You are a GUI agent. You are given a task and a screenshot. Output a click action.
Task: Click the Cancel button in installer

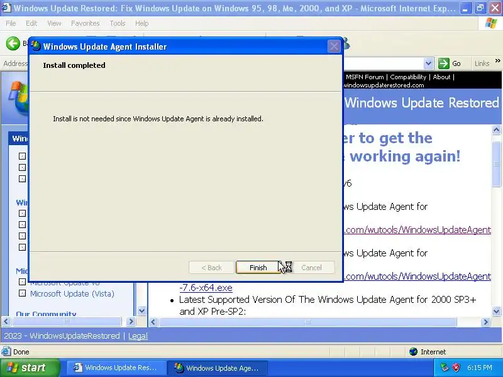pyautogui.click(x=311, y=268)
